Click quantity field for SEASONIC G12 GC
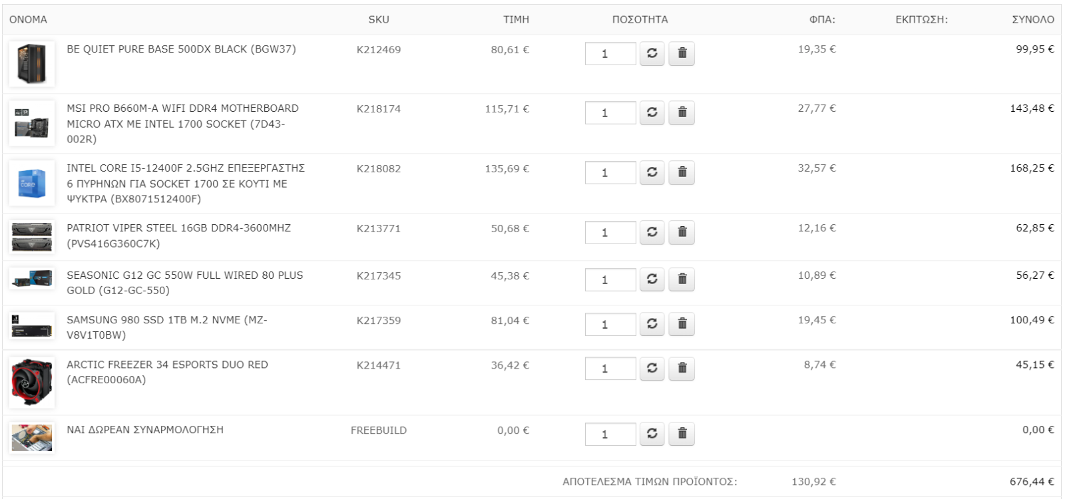This screenshot has width=1065, height=499. 610,280
